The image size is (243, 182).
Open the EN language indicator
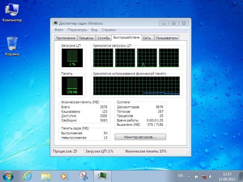pos(181,176)
